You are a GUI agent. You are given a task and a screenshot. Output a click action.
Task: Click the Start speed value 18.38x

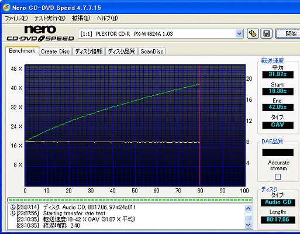point(278,91)
